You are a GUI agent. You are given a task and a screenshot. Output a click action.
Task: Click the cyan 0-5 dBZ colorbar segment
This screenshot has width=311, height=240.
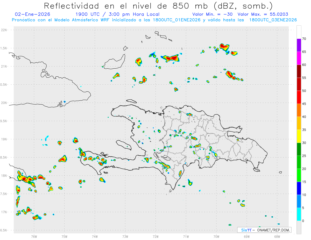tap(299, 214)
